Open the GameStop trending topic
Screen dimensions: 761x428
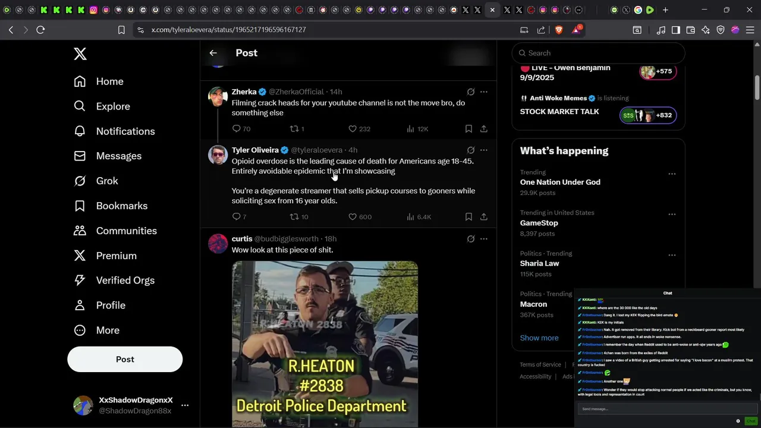[x=539, y=223]
